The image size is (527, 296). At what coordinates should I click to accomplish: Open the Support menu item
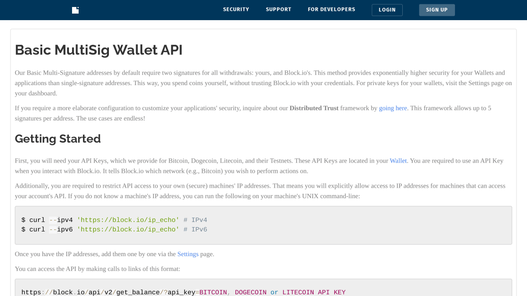pyautogui.click(x=278, y=10)
